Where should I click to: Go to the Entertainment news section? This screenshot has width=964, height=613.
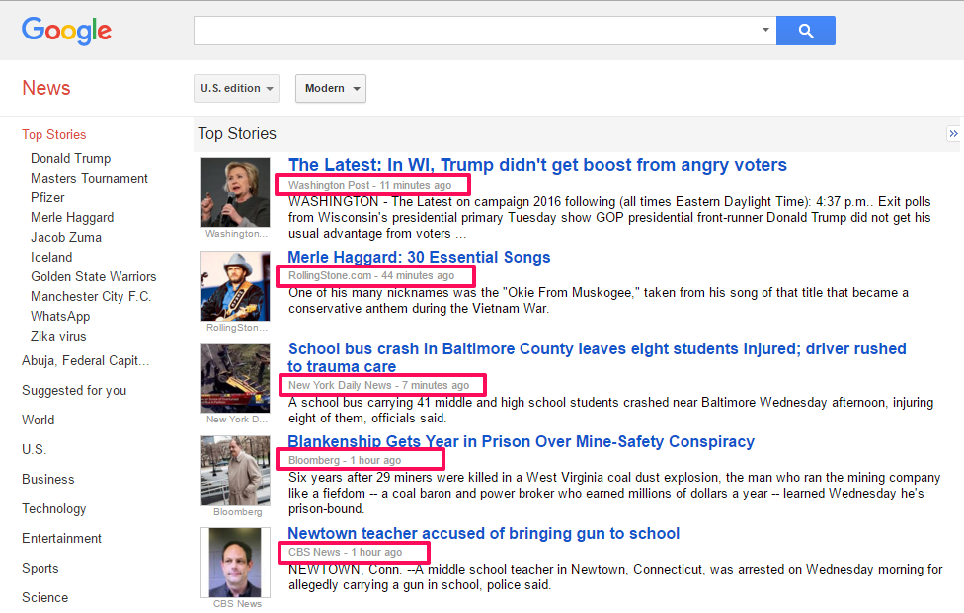[61, 538]
